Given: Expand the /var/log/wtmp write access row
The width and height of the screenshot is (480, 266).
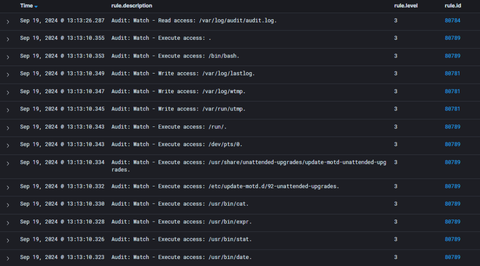Looking at the screenshot, I should (x=7, y=92).
